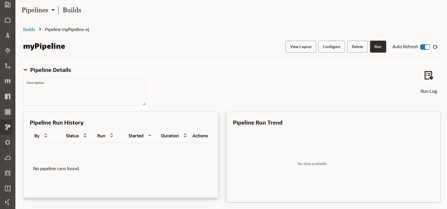Open the Wiki book icon in the sidebar
This screenshot has width=447, height=209.
coord(8,188)
